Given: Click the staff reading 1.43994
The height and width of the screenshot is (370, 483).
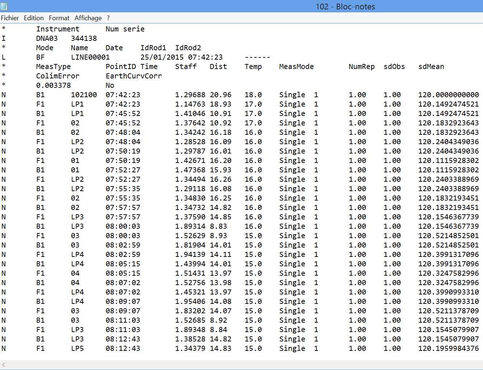Looking at the screenshot, I should [x=190, y=264].
